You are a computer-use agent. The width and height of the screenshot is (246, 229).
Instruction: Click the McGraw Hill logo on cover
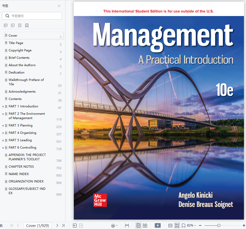(100, 200)
